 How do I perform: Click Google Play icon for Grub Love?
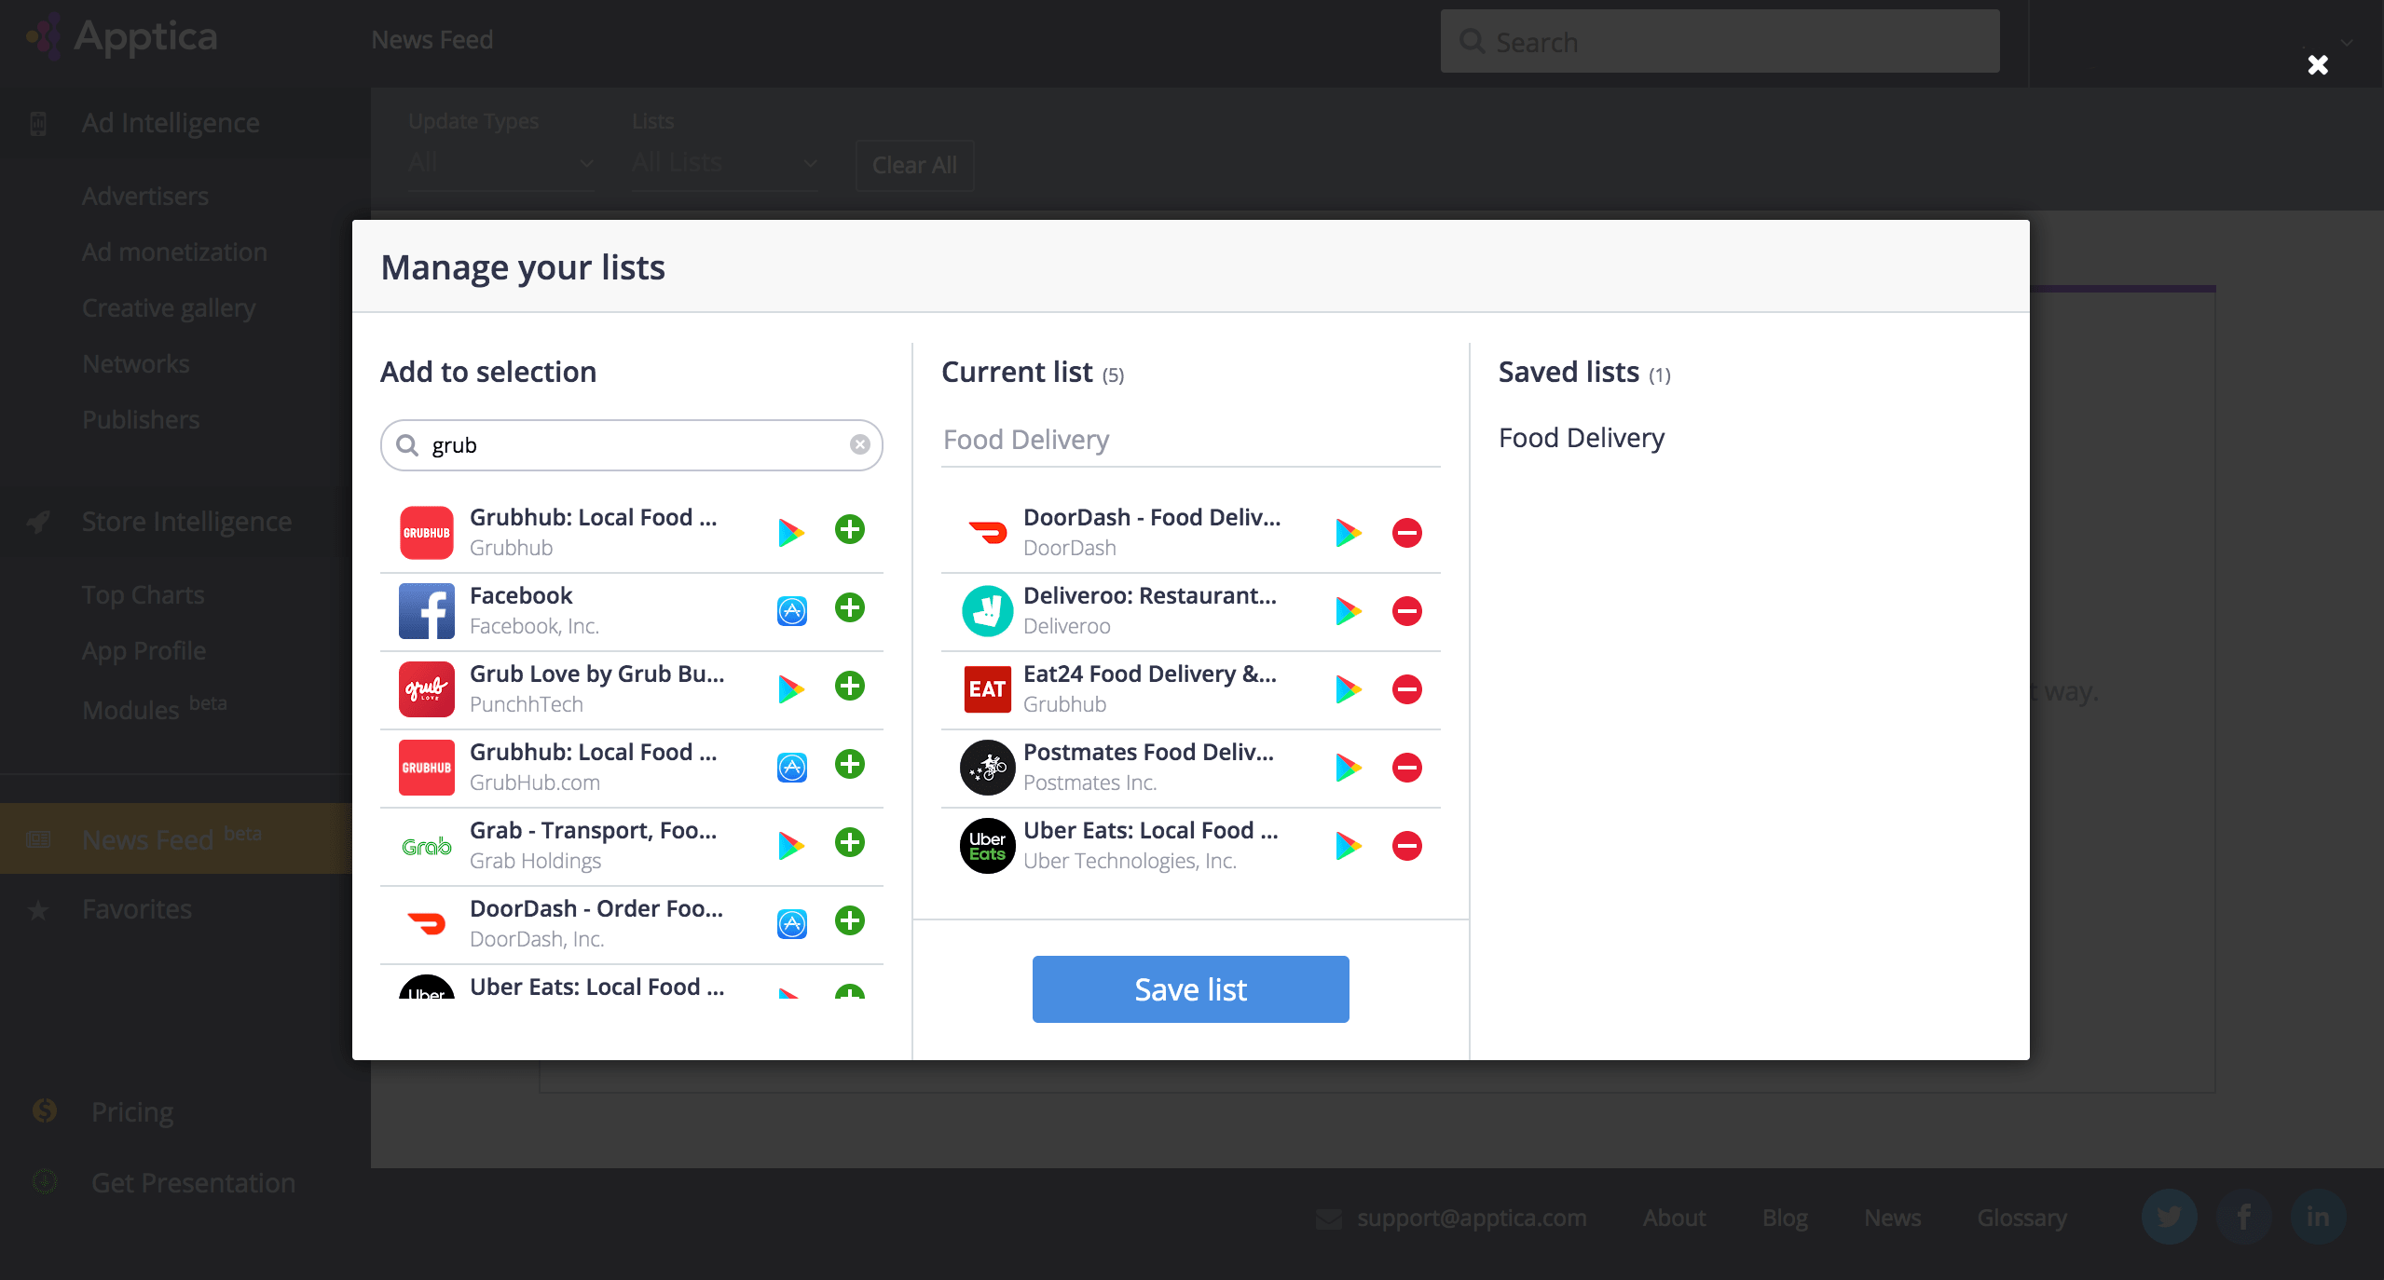click(791, 689)
